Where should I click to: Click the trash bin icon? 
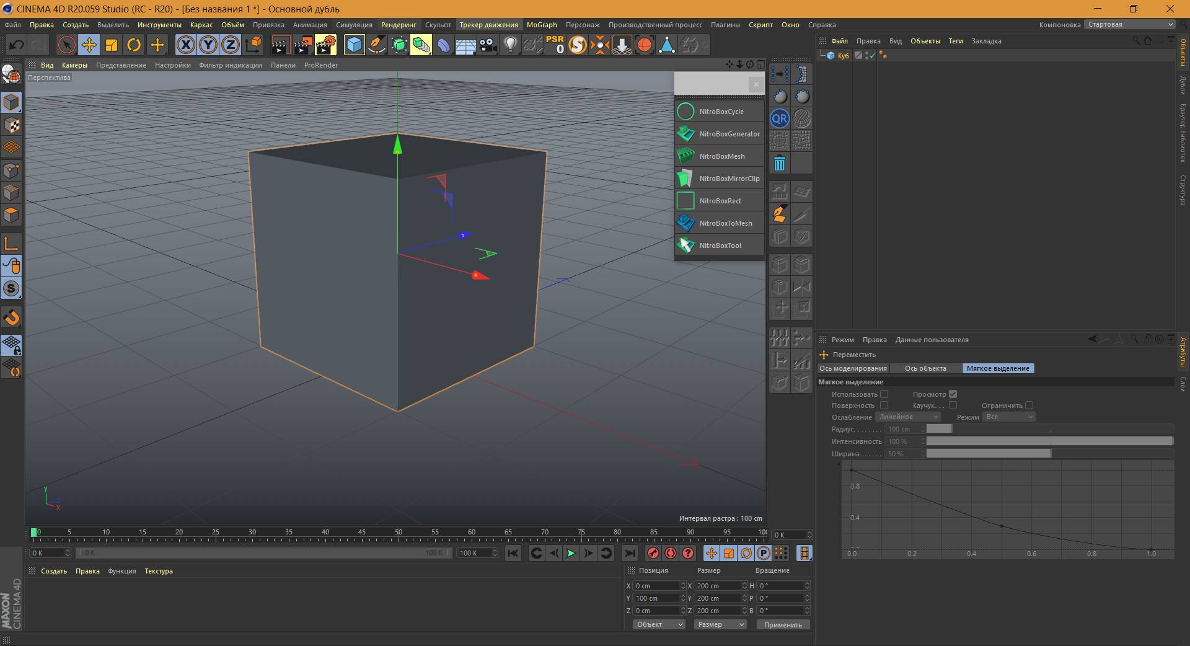coord(780,163)
